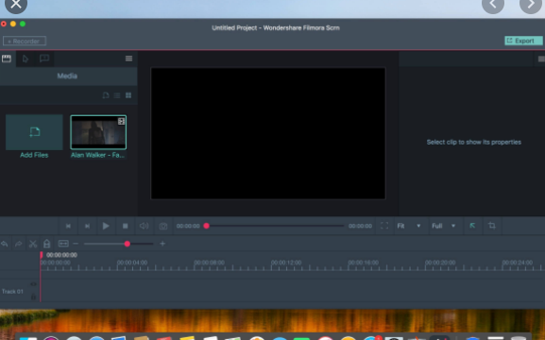The height and width of the screenshot is (340, 545).
Task: Click the Track 01 label
Action: pyautogui.click(x=12, y=291)
